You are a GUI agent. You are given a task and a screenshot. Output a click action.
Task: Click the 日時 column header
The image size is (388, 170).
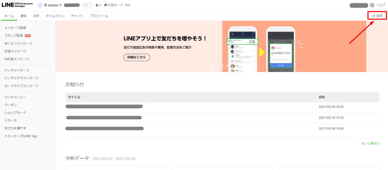pyautogui.click(x=322, y=97)
